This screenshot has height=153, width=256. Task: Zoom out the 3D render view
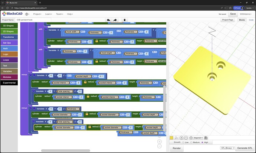click(186, 137)
